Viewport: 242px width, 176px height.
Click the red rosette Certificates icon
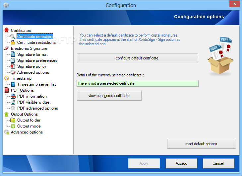point(7,30)
